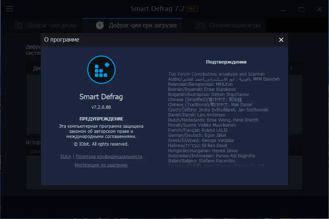
Task: Expand the chevron arrow behind the dialog
Action: [x=291, y=68]
